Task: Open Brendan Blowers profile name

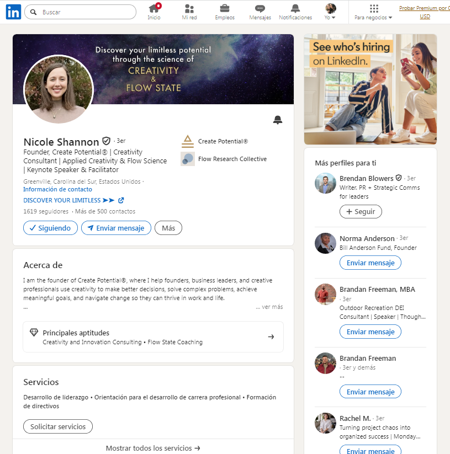Action: tap(366, 178)
